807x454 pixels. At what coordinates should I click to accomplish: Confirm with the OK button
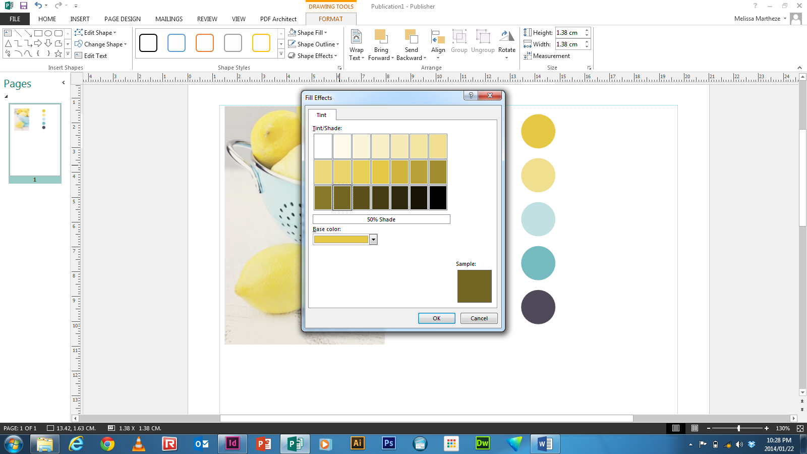436,318
